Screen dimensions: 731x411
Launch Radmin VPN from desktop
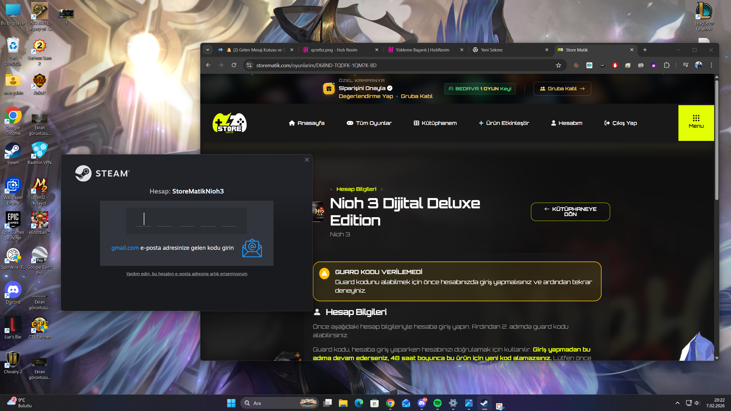pos(39,154)
